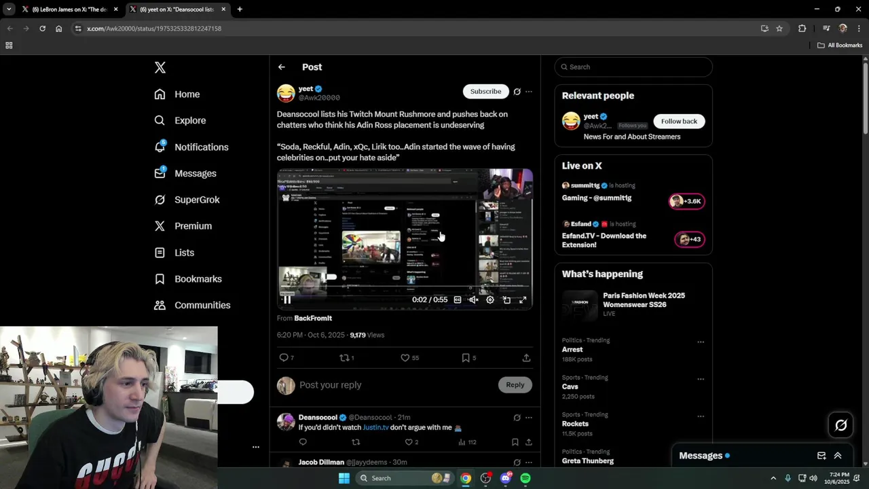Go to Home in X sidebar

point(177,94)
